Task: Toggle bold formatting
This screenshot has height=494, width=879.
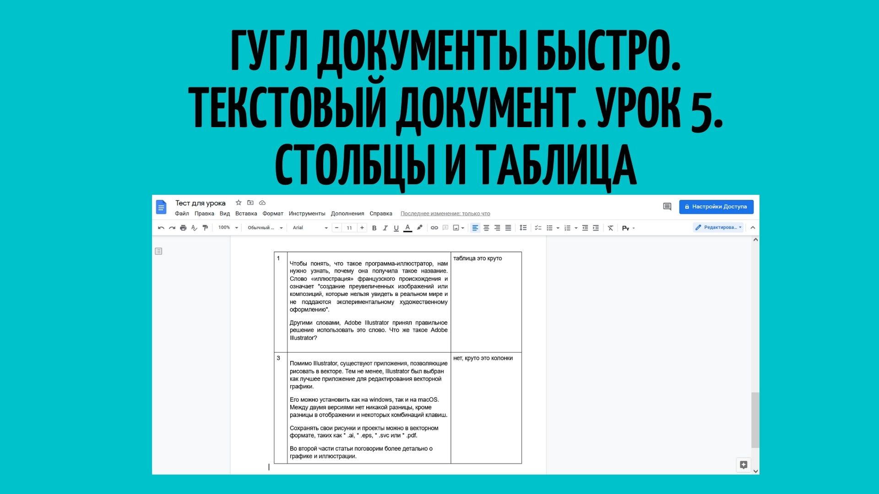Action: [374, 228]
